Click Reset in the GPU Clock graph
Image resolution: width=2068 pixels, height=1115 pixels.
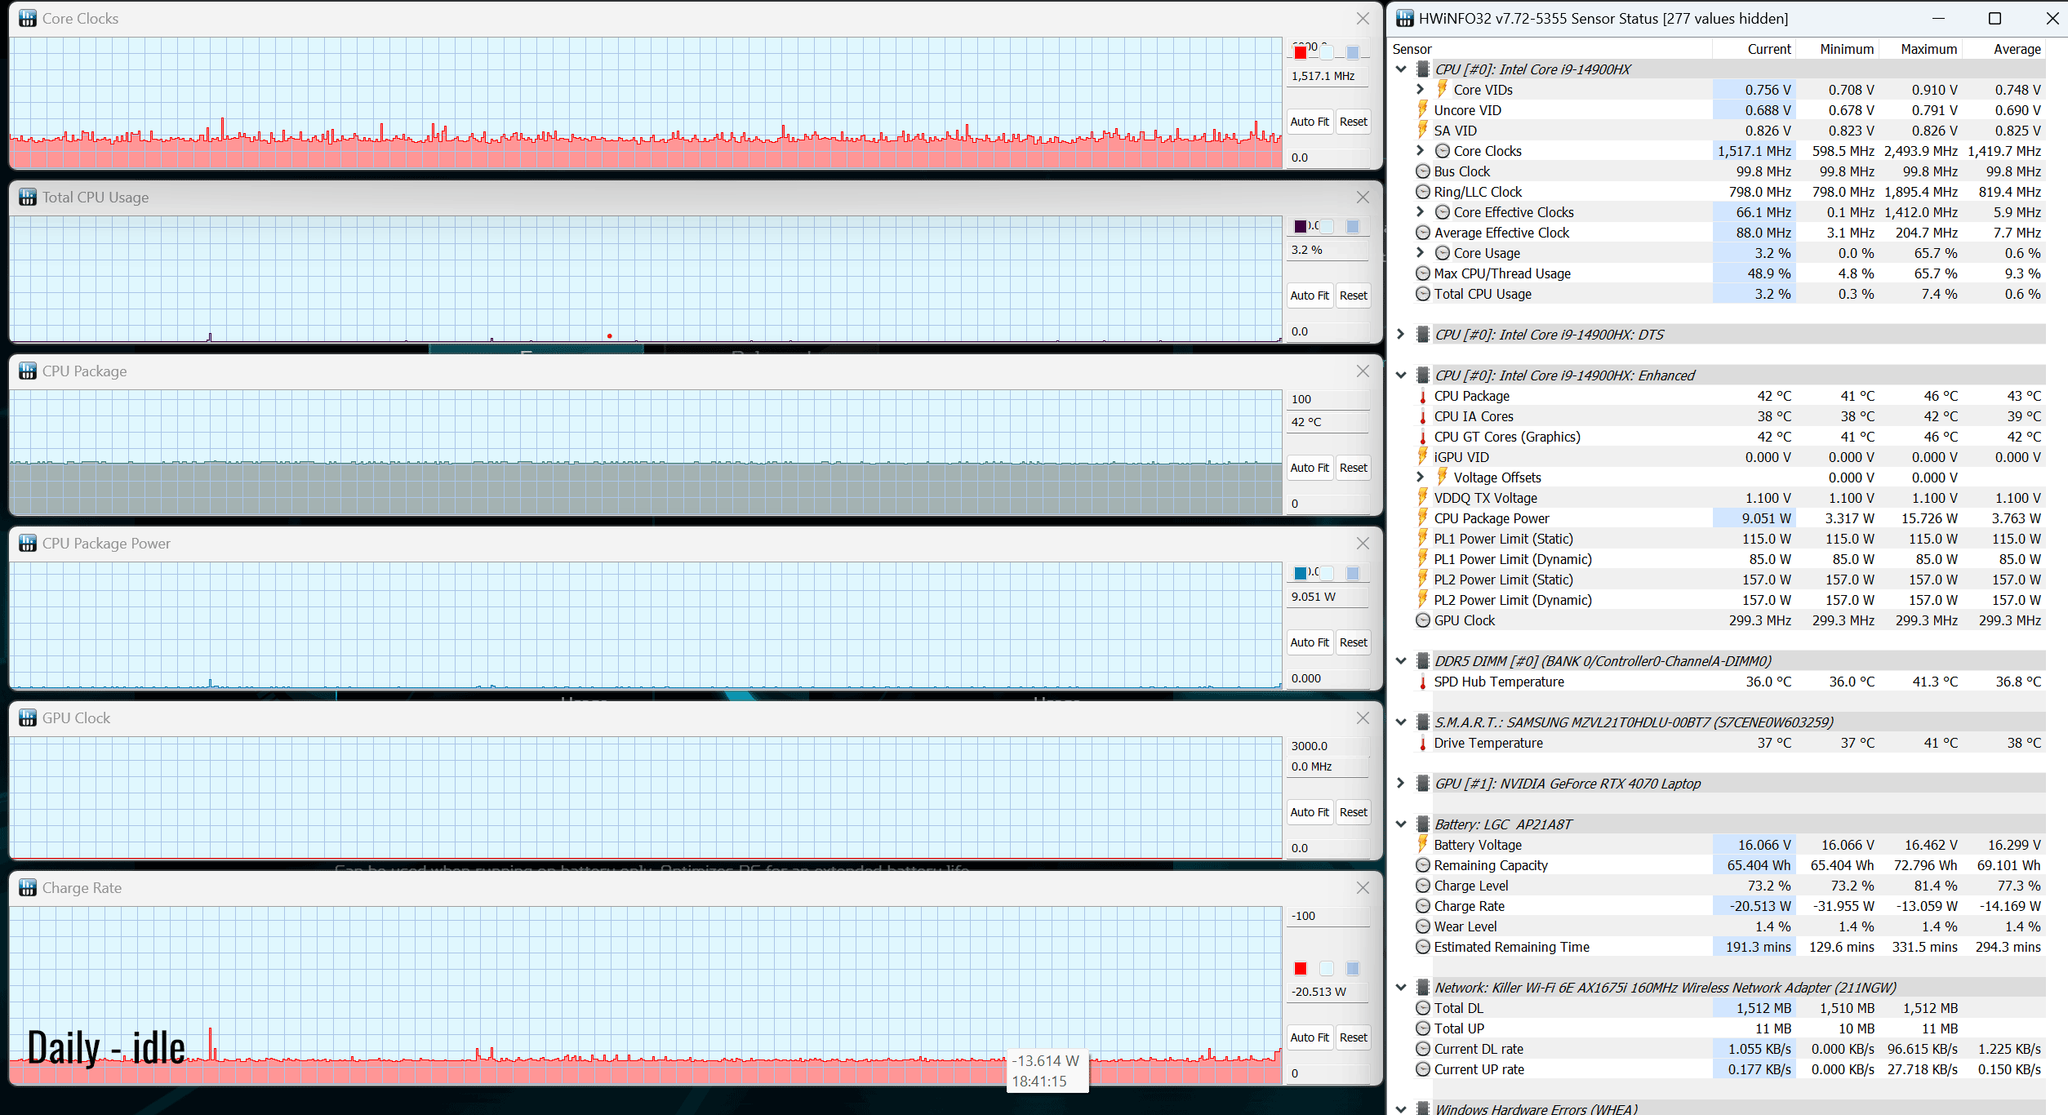[x=1353, y=812]
